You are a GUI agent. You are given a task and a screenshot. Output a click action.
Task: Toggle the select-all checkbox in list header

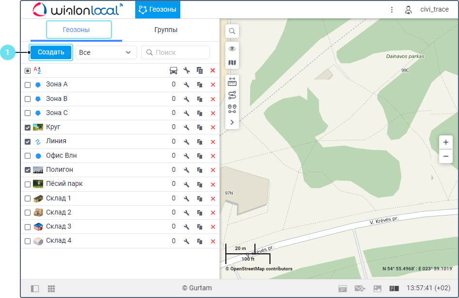28,71
